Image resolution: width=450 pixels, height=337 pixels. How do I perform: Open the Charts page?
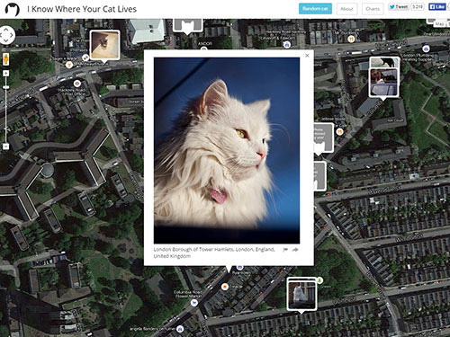(x=373, y=9)
